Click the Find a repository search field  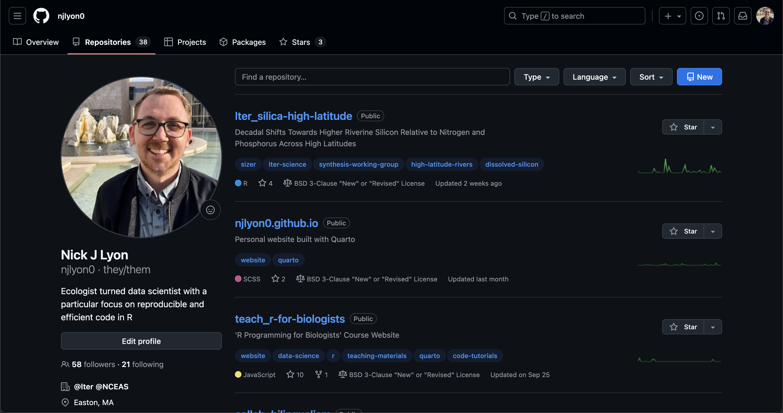pos(372,77)
